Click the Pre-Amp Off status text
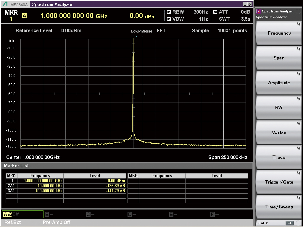The image size is (303, 227). (57, 222)
